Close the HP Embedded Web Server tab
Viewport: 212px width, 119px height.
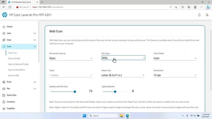[x=37, y=2]
